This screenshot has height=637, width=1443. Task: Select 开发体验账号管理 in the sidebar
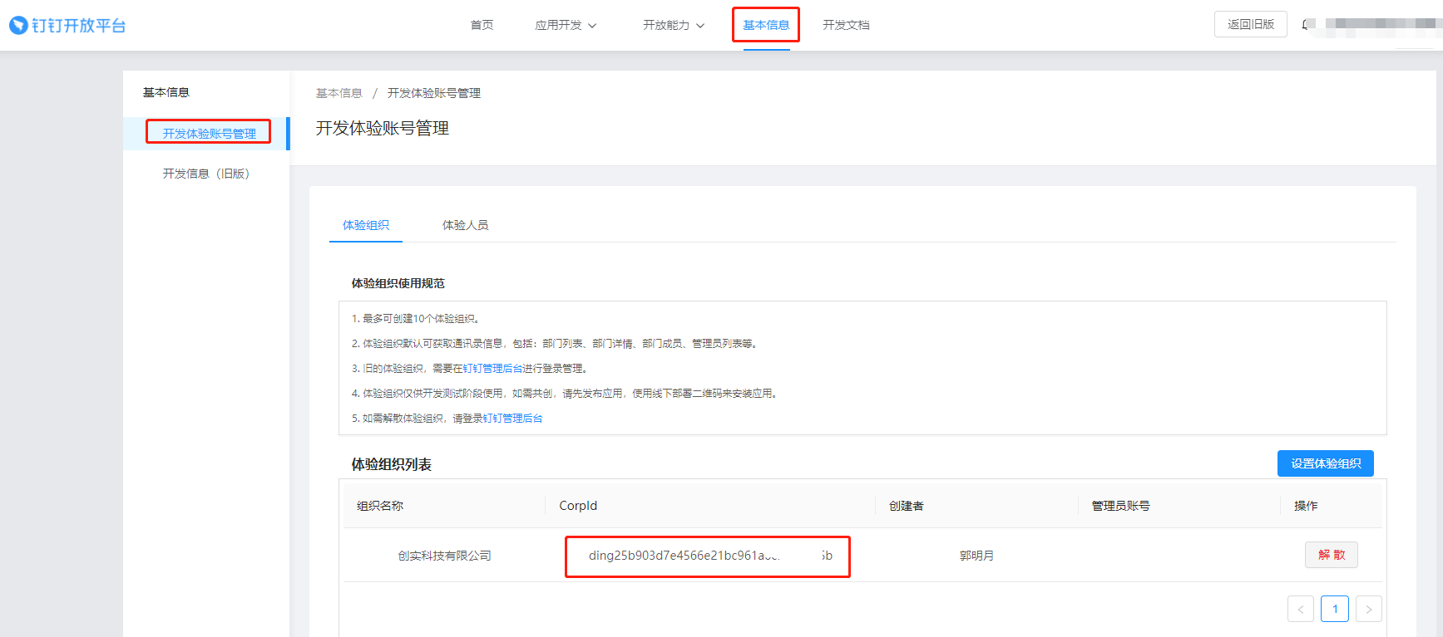coord(209,134)
